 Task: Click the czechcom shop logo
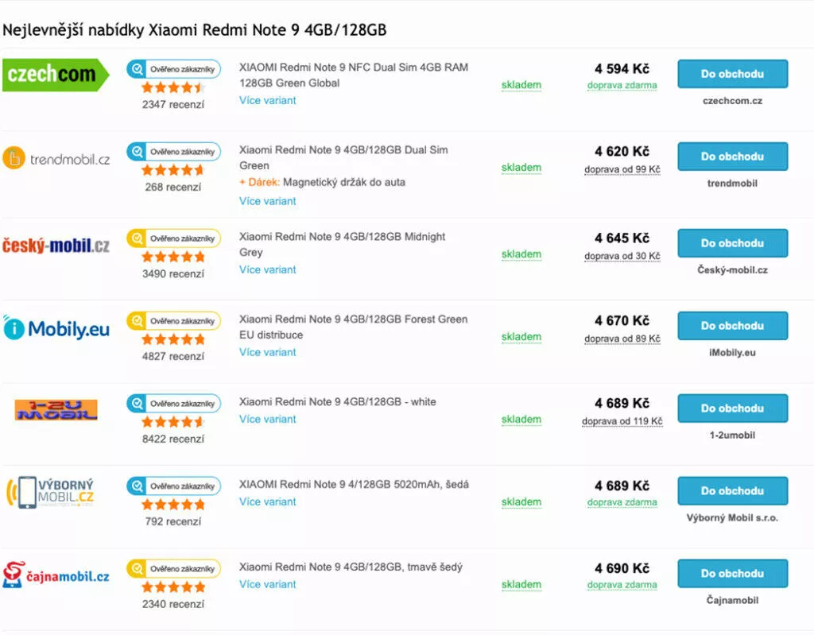[x=56, y=75]
